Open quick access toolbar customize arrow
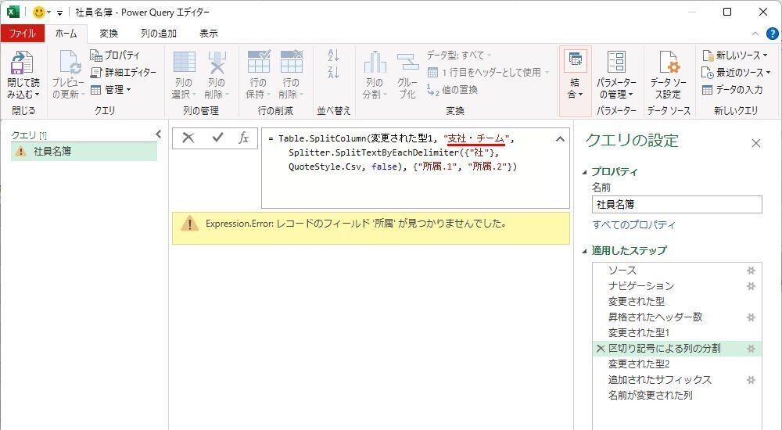This screenshot has height=430, width=782. 60,13
